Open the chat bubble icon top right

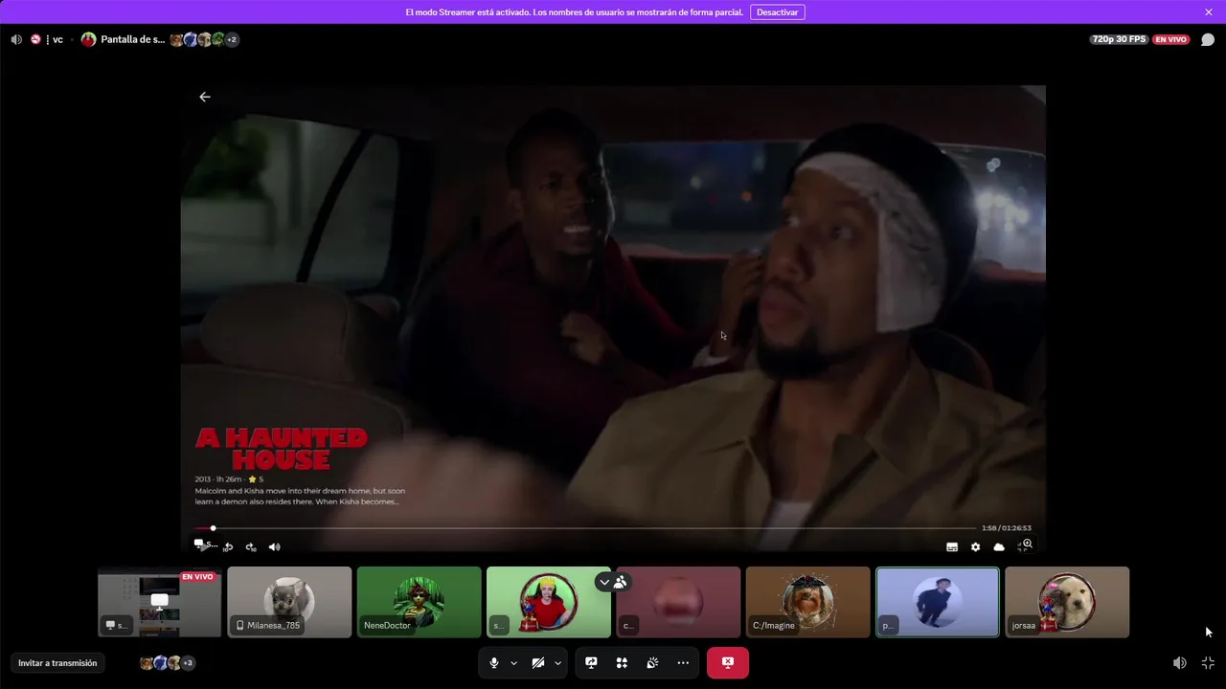1208,39
